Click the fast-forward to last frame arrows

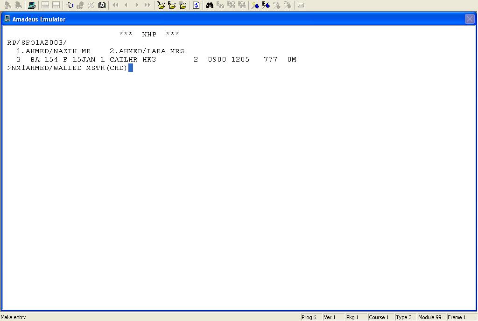coord(148,5)
